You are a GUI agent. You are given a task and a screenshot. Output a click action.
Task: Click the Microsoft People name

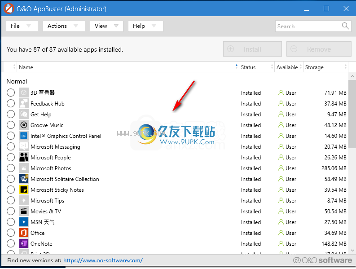pyautogui.click(x=51, y=158)
